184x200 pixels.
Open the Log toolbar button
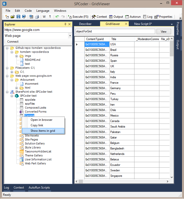tap(148, 17)
